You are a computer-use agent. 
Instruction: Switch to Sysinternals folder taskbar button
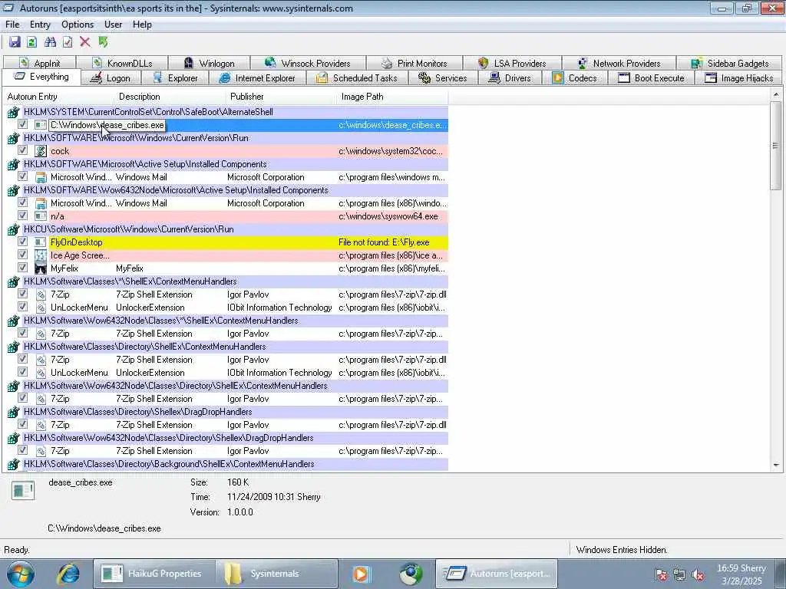(276, 574)
